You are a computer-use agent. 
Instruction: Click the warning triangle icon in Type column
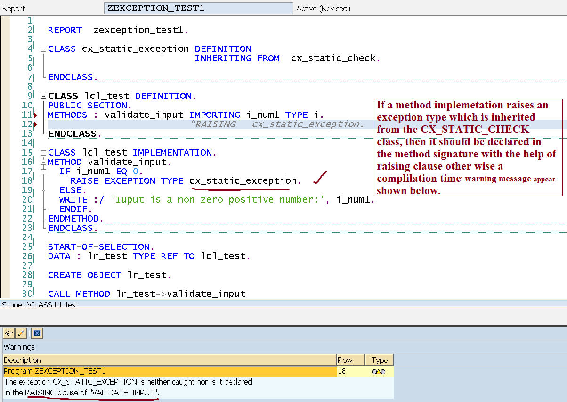point(379,371)
